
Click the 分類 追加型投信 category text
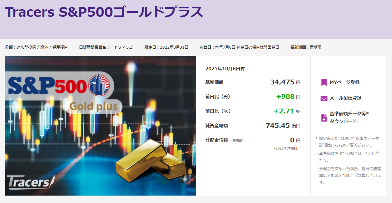point(36,47)
